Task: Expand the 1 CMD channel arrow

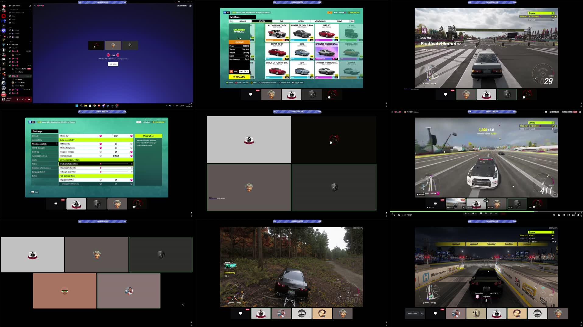Action: [8, 37]
